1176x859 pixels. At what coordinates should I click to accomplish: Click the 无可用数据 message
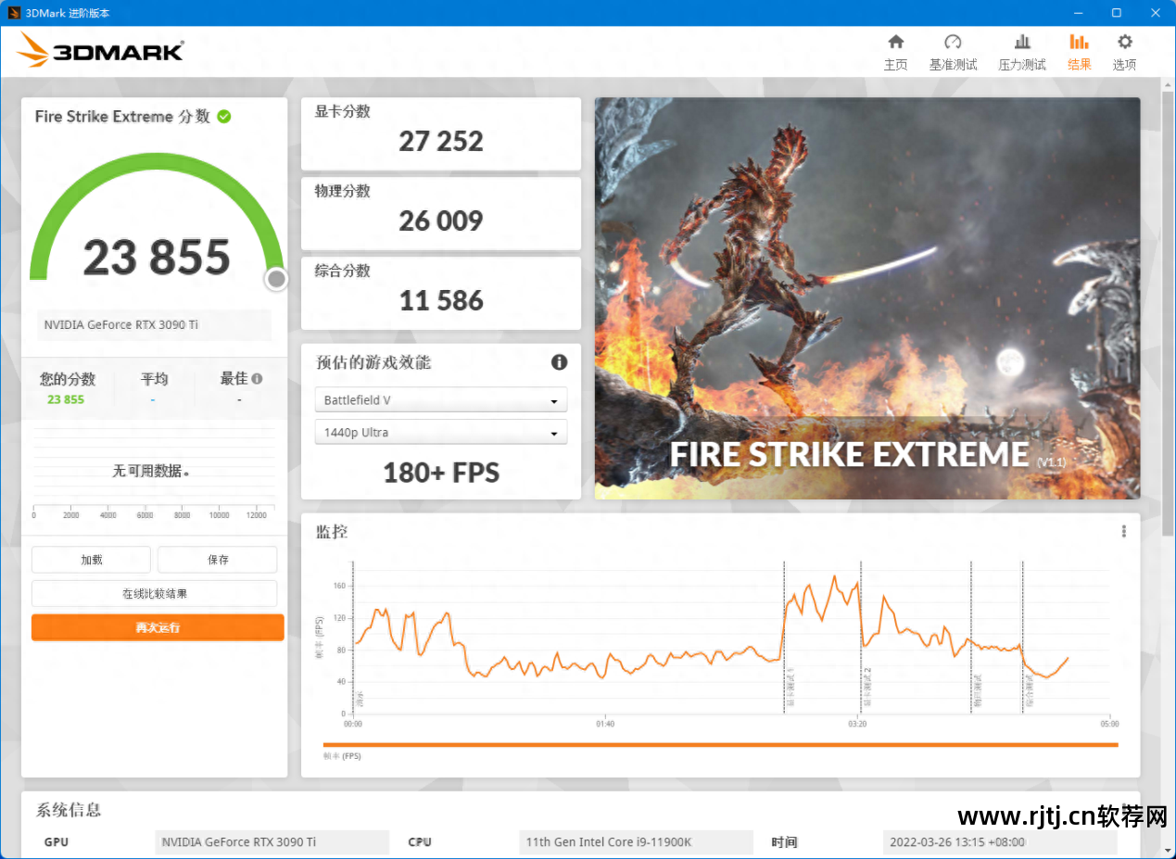click(x=151, y=471)
